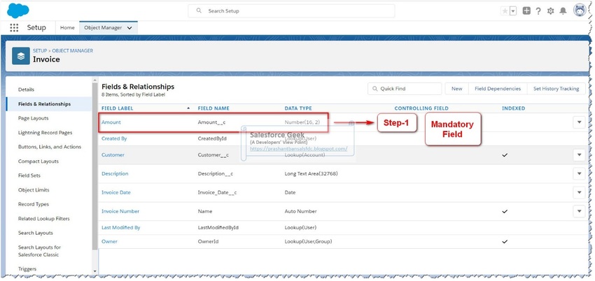This screenshot has height=281, width=595.
Task: Click the Amount__c field name text
Action: coord(211,122)
